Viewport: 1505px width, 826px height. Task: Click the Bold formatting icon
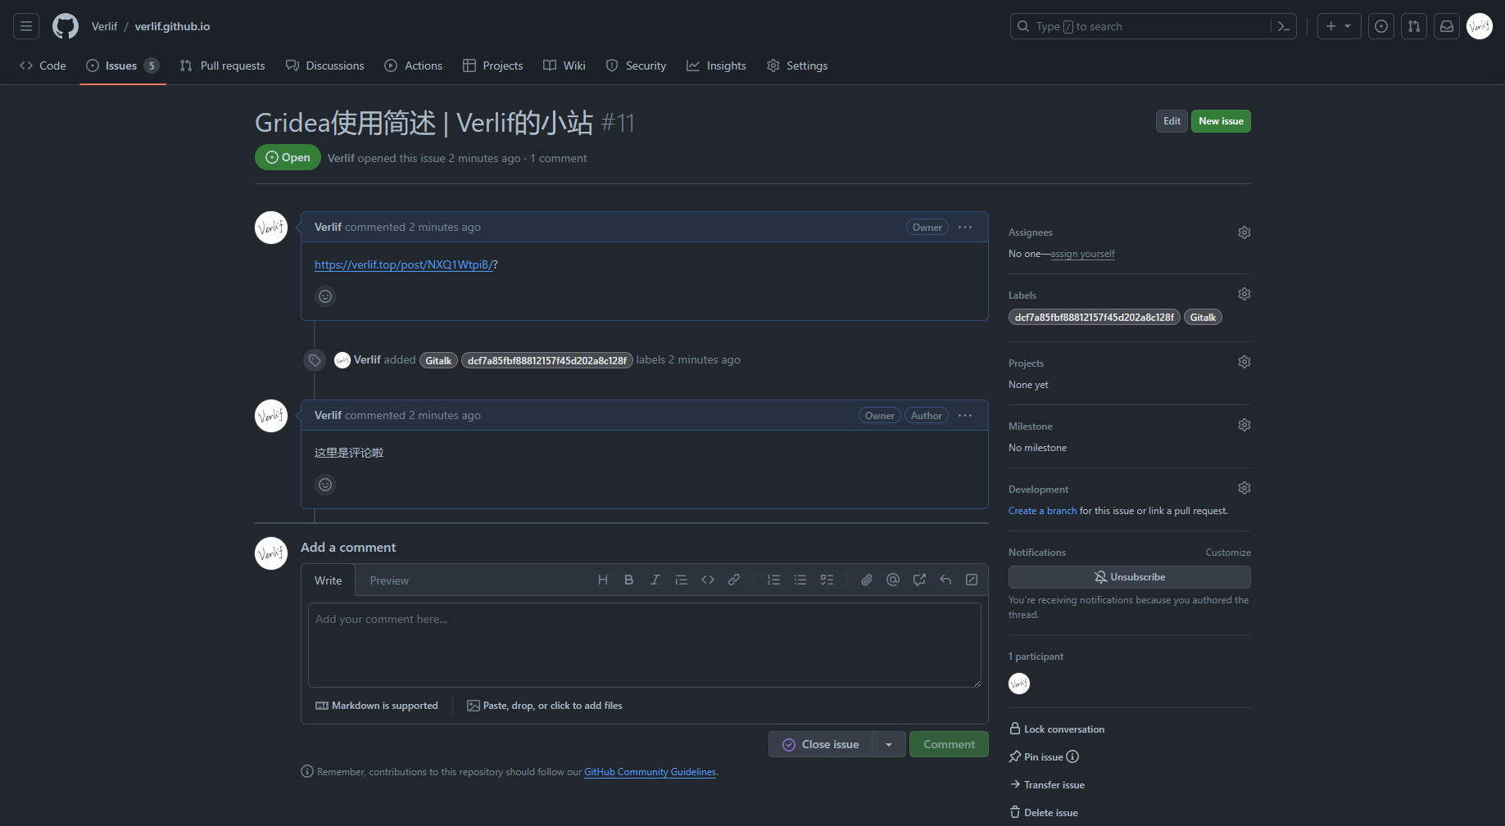pos(628,580)
